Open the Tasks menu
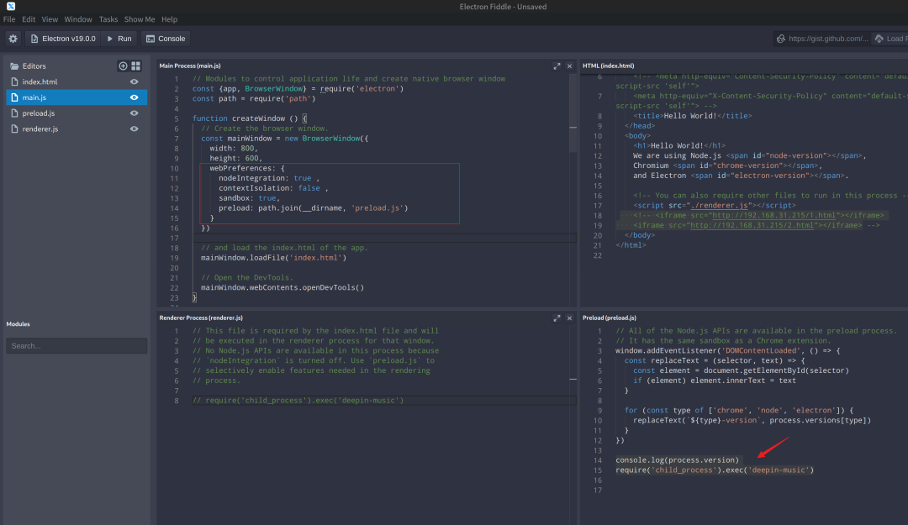 click(108, 19)
